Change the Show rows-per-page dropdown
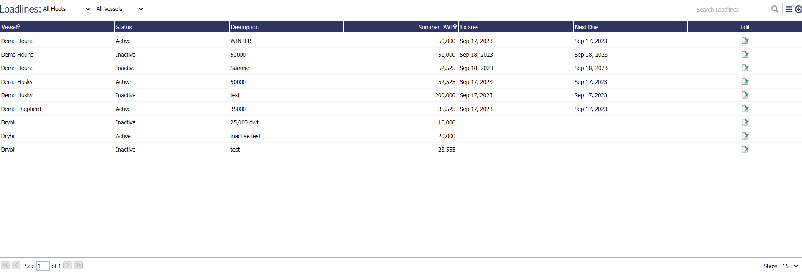Image resolution: width=802 pixels, height=274 pixels. [x=790, y=266]
